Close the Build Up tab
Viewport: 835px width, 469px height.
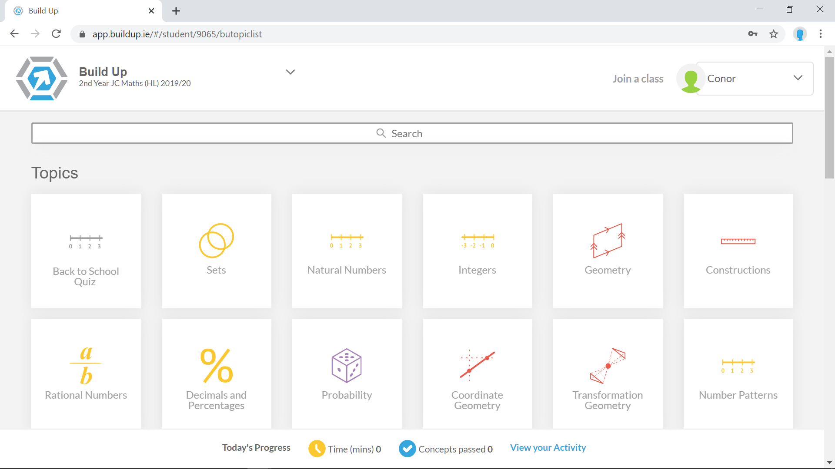pos(151,11)
